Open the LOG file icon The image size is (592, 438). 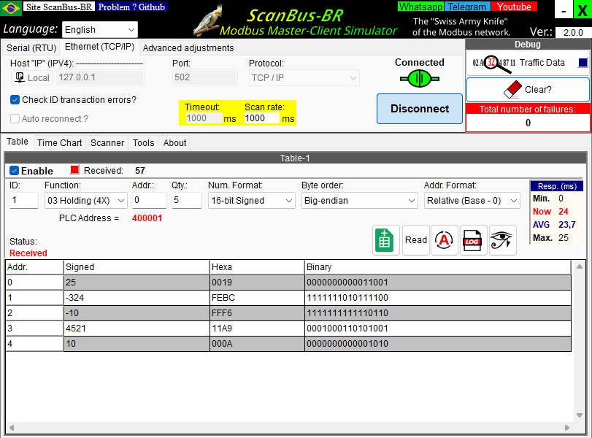[x=474, y=240]
